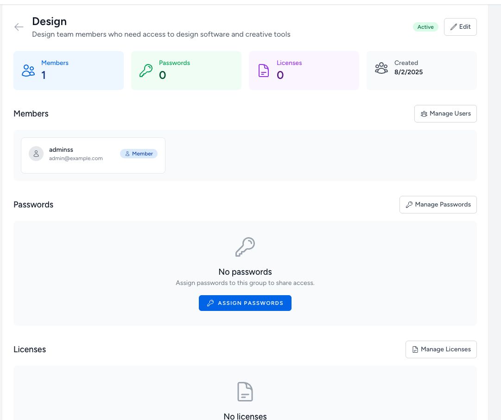Click the green Passwords key icon
This screenshot has height=420, width=501.
tap(146, 71)
